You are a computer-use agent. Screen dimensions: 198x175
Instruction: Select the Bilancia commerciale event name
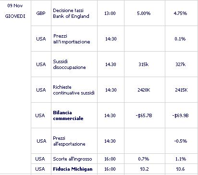click(x=68, y=115)
